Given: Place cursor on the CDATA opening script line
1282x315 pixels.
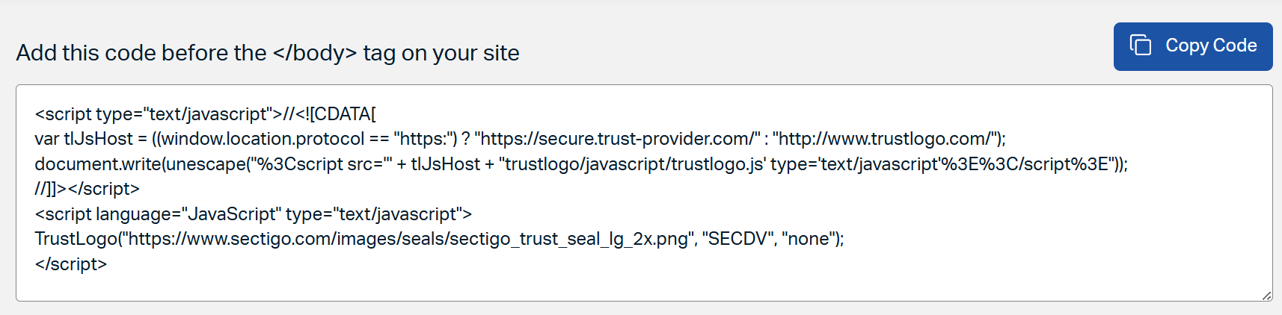Looking at the screenshot, I should (205, 114).
